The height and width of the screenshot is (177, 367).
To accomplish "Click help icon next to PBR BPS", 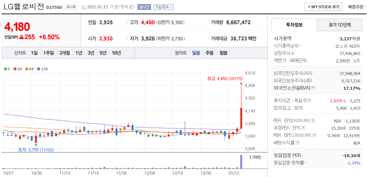I will tap(314, 135).
